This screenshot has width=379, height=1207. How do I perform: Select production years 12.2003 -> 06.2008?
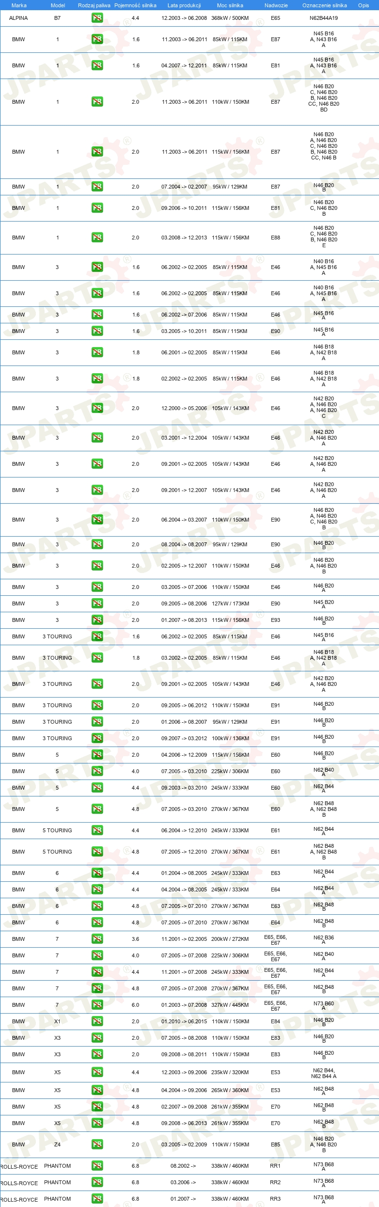tap(184, 18)
